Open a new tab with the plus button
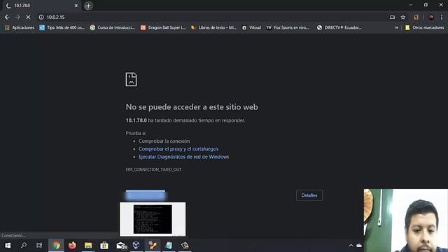The image size is (448, 252). pyautogui.click(x=89, y=6)
